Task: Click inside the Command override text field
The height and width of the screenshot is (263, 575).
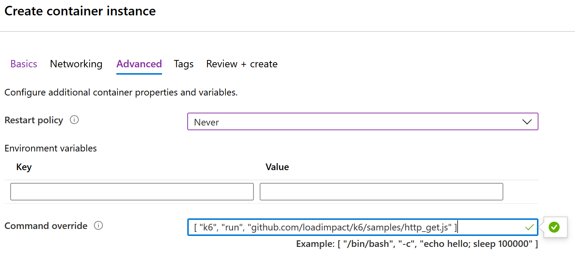Action: (x=362, y=227)
